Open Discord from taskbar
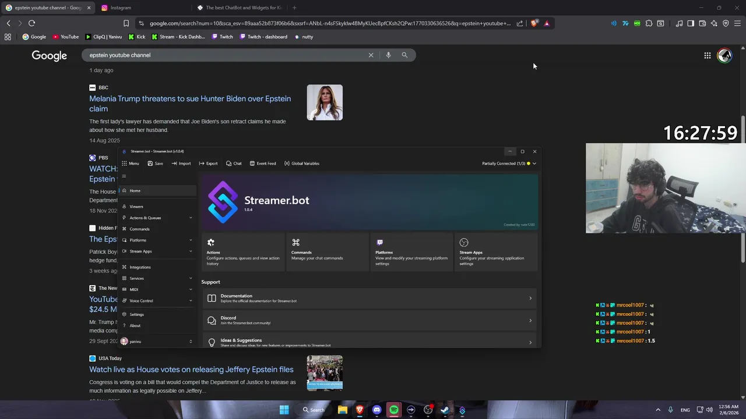 pyautogui.click(x=376, y=410)
